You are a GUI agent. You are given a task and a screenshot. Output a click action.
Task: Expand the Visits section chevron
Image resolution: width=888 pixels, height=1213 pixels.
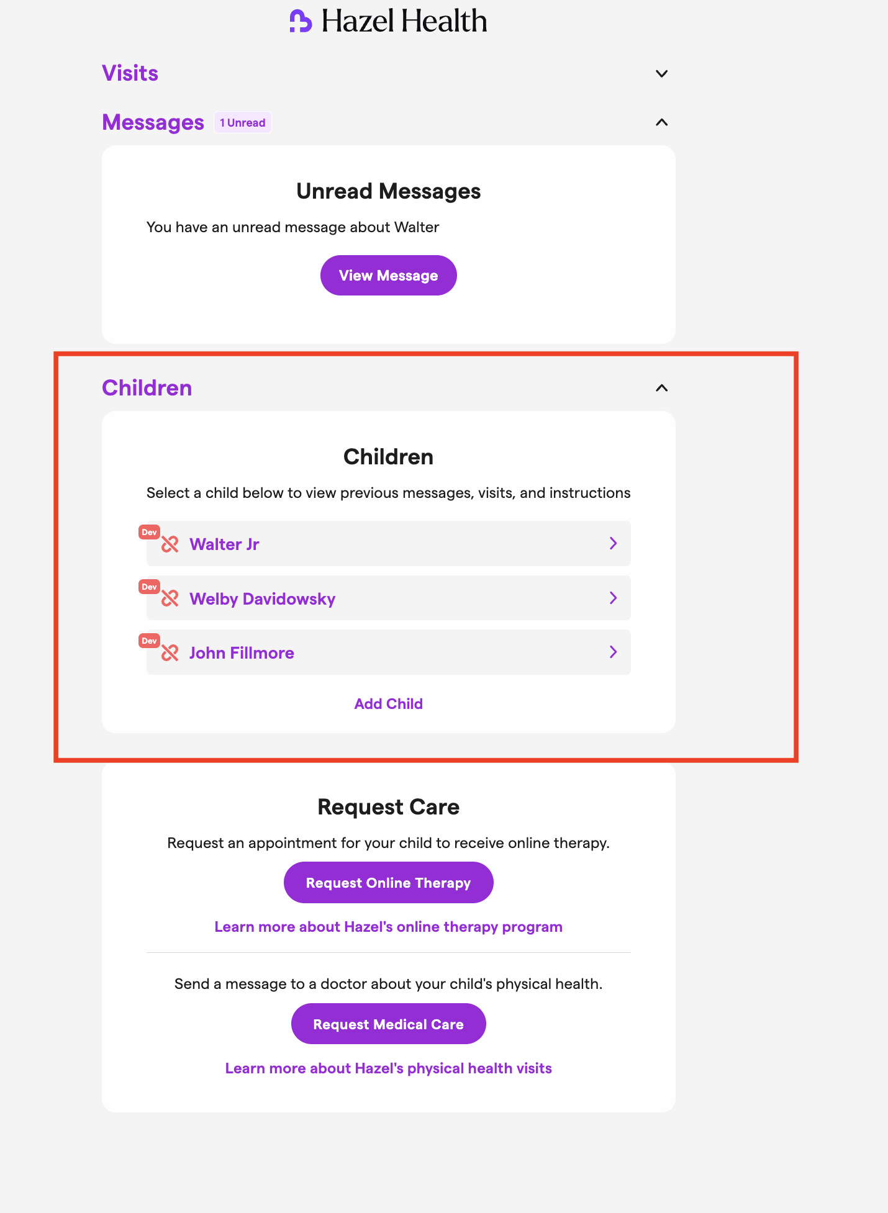(662, 74)
